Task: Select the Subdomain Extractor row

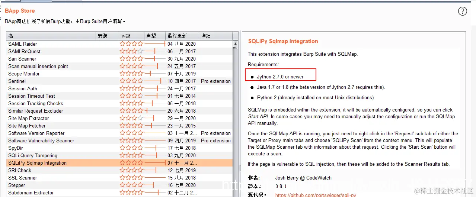Action: [119, 193]
